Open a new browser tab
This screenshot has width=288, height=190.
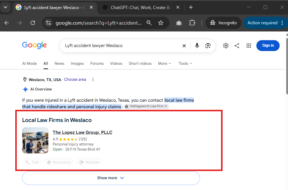tap(191, 7)
